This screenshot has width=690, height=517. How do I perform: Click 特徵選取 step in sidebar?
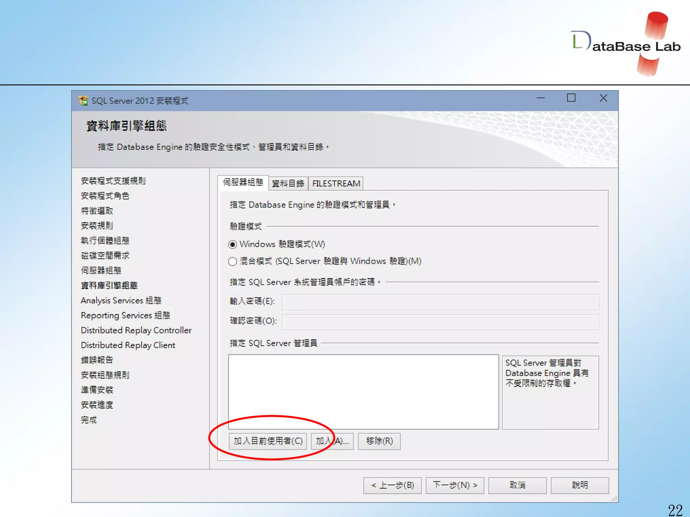tap(97, 211)
